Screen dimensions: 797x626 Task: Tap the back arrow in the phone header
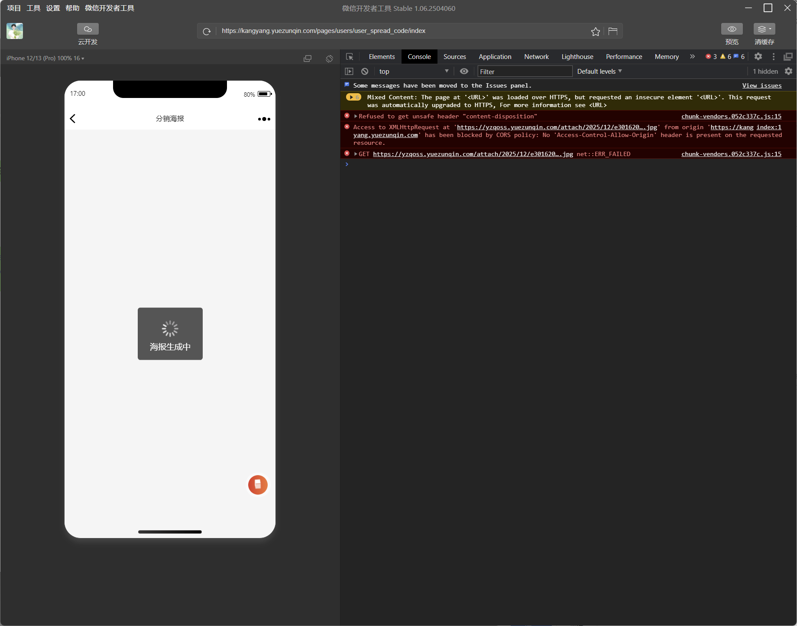tap(73, 119)
